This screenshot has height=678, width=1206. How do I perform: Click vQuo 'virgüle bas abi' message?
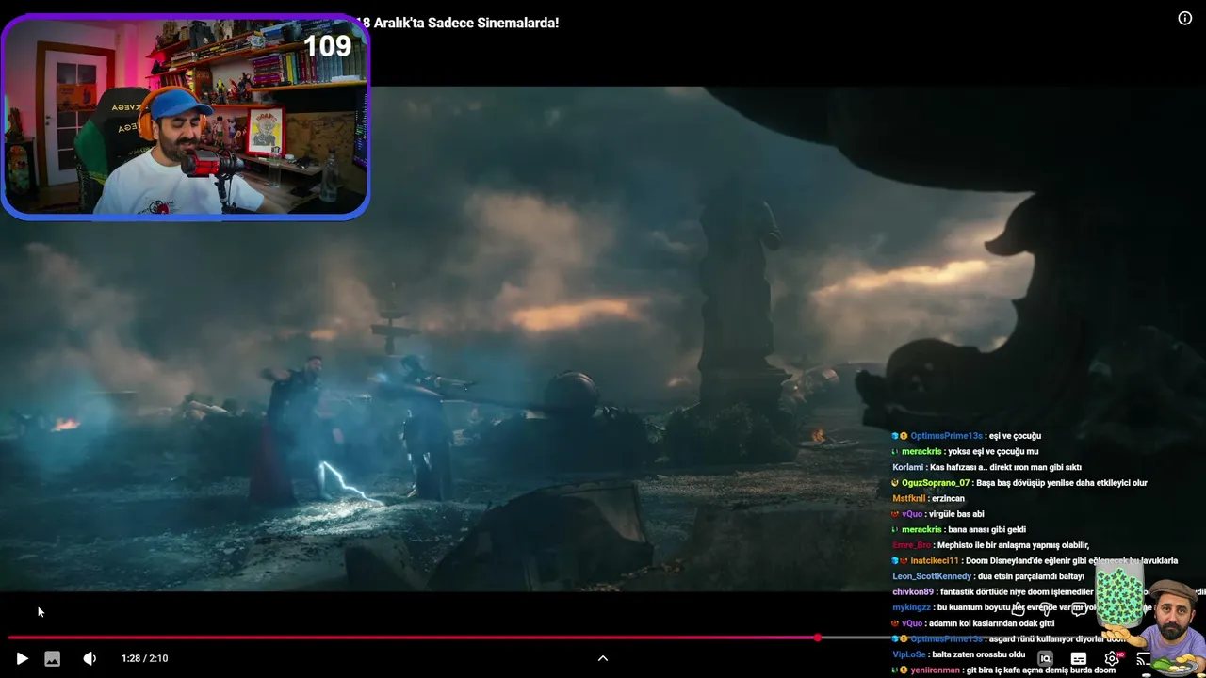click(937, 514)
